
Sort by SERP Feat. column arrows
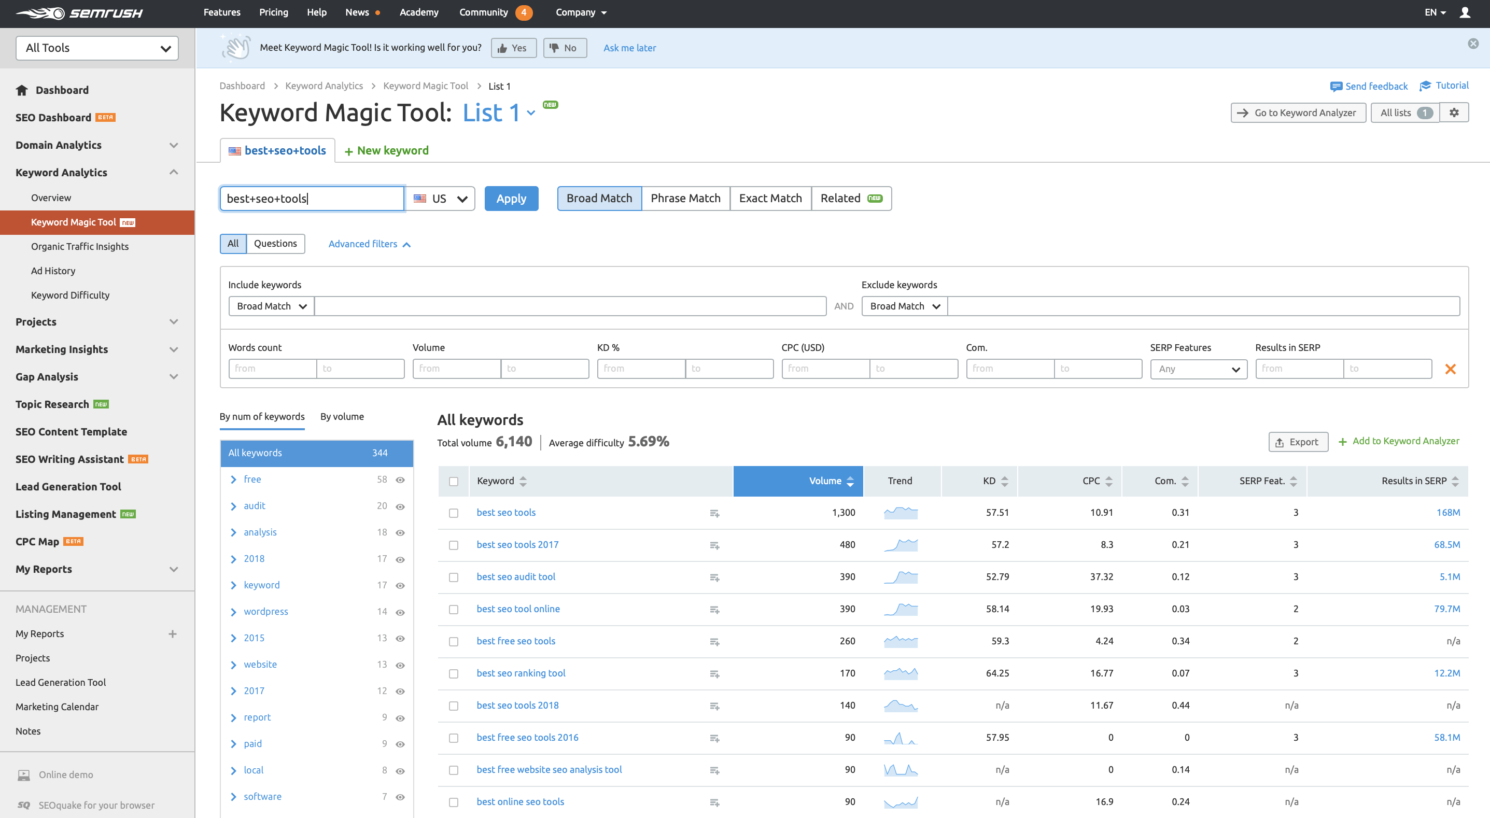click(1294, 481)
